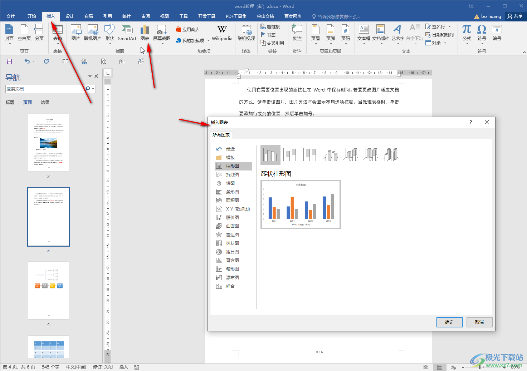The height and width of the screenshot is (371, 527).
Task: Switch to the Layout (布局) tab
Action: [89, 16]
